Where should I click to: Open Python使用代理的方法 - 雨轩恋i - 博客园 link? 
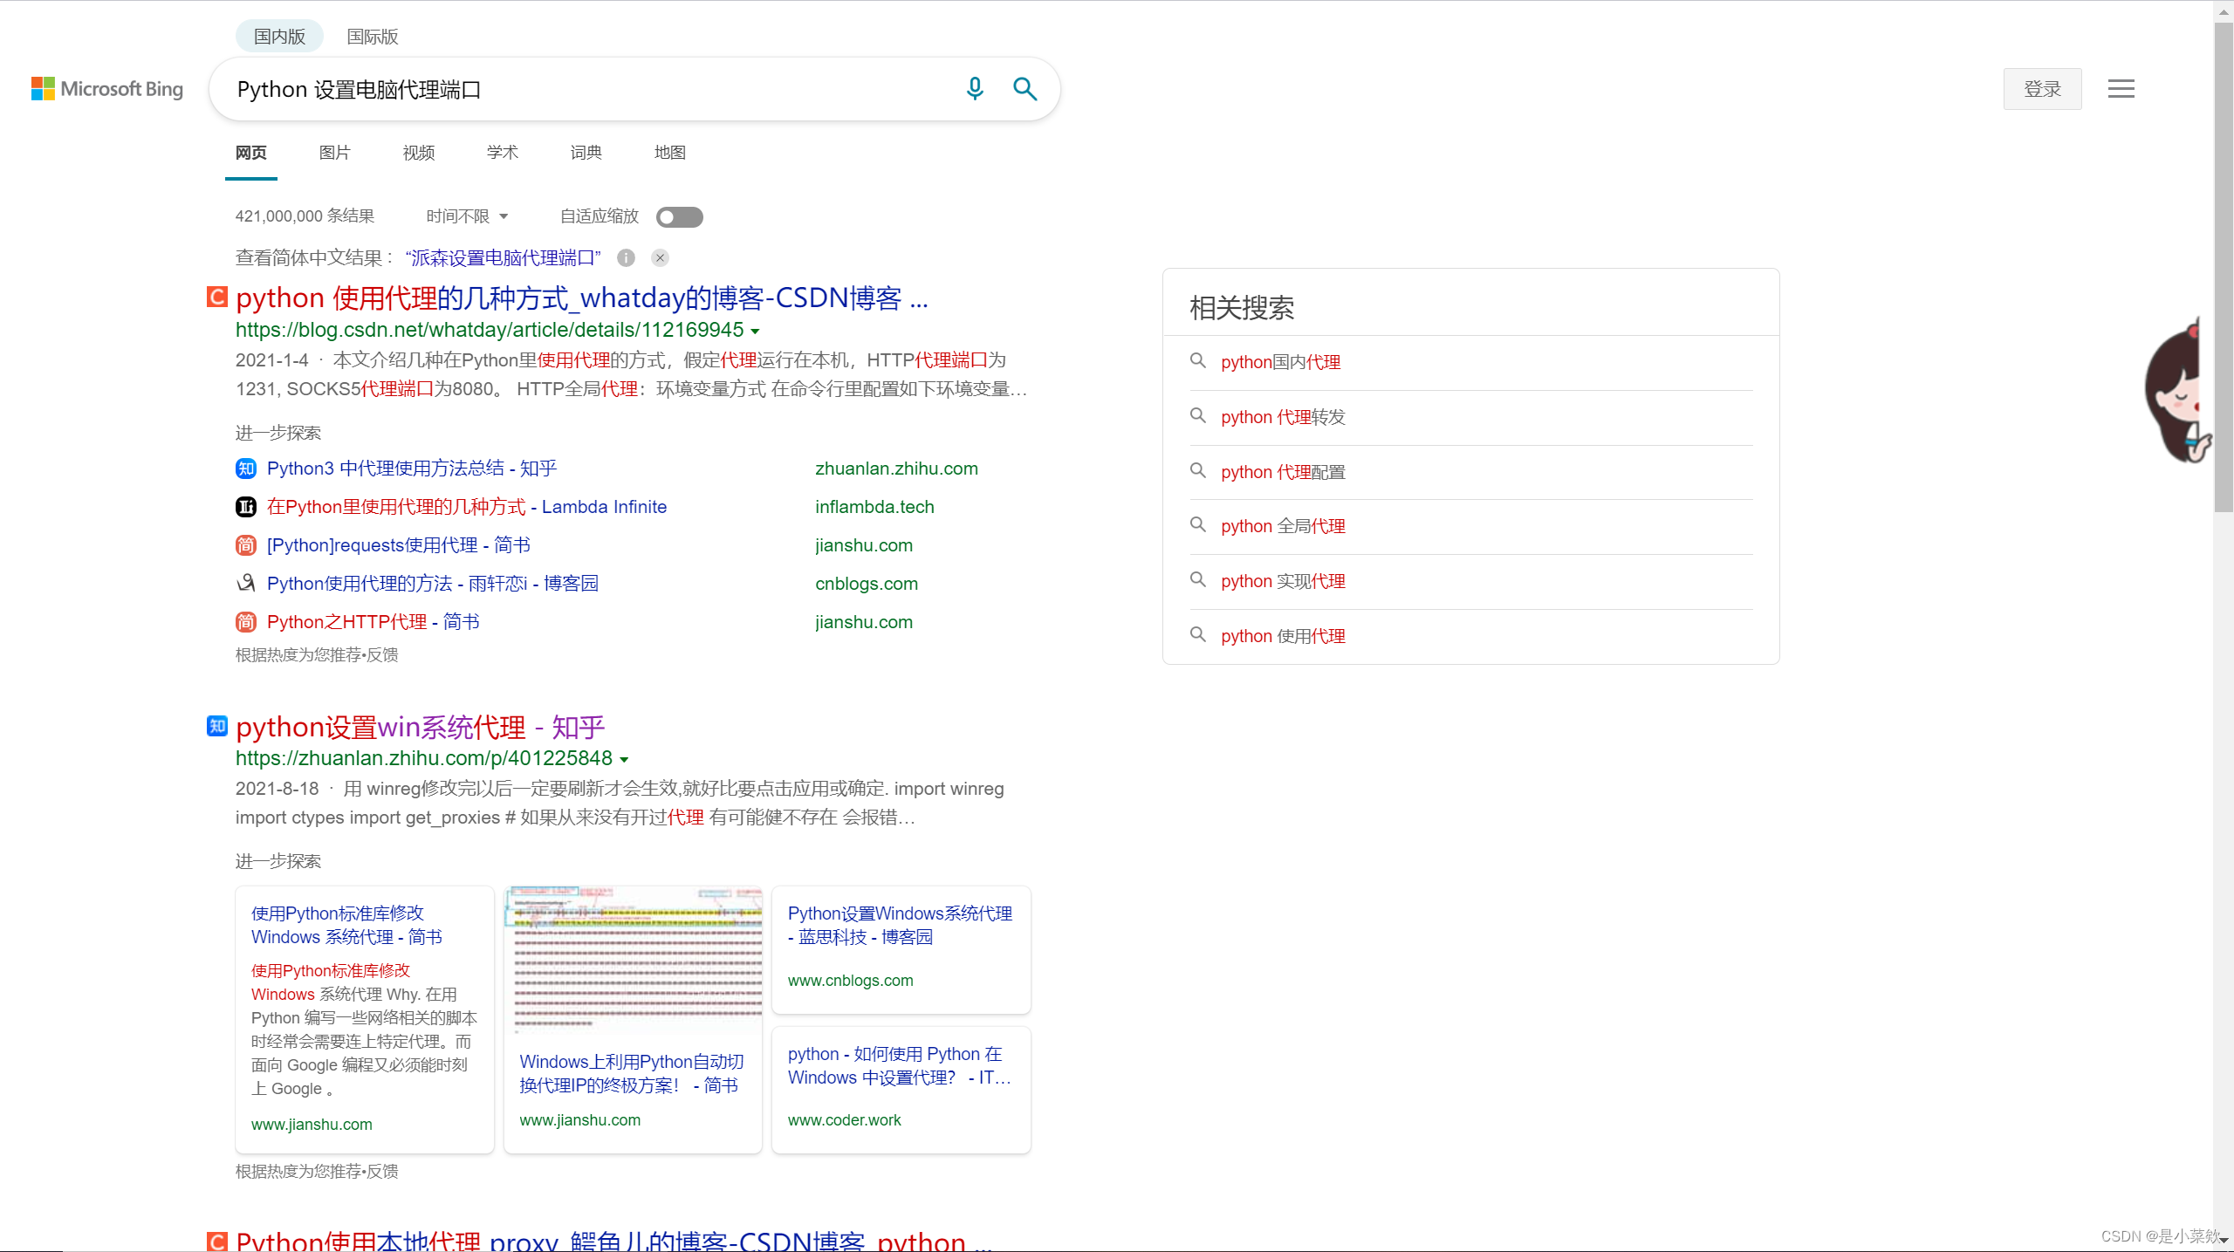coord(433,584)
